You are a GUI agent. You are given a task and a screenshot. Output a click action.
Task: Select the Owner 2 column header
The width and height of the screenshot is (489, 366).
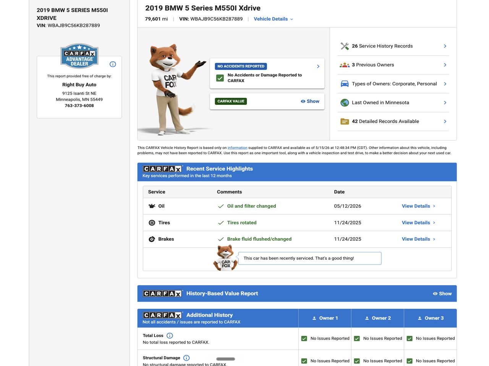377,318
